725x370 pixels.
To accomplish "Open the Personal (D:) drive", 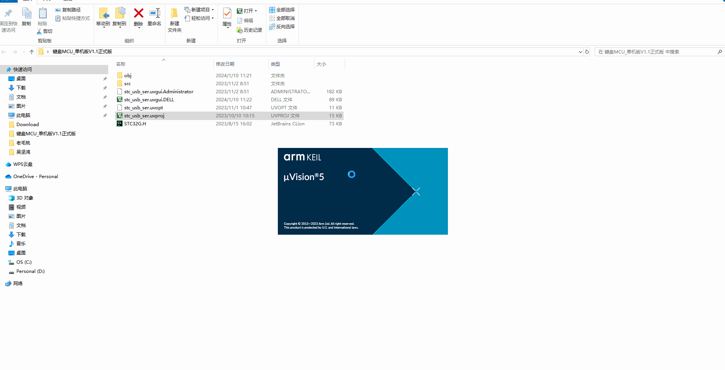I will click(x=31, y=271).
